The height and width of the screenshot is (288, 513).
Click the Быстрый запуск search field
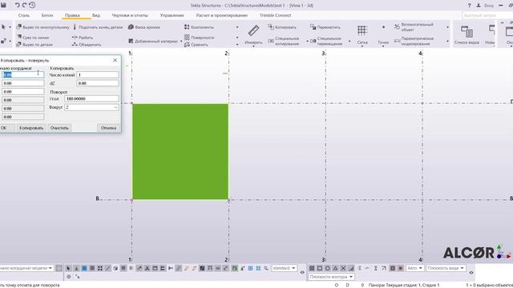tap(487, 15)
